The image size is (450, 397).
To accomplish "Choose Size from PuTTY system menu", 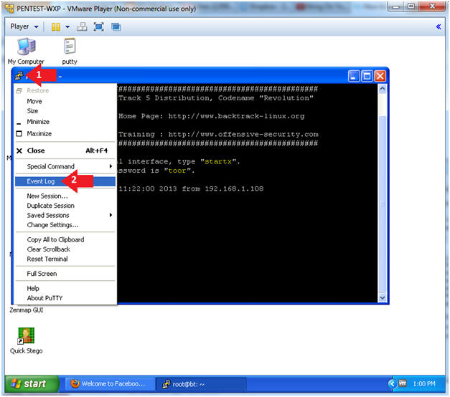I will coord(65,111).
